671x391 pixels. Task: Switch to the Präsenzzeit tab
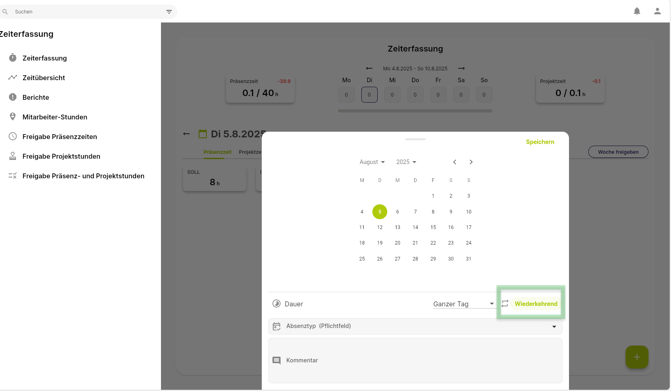click(218, 152)
